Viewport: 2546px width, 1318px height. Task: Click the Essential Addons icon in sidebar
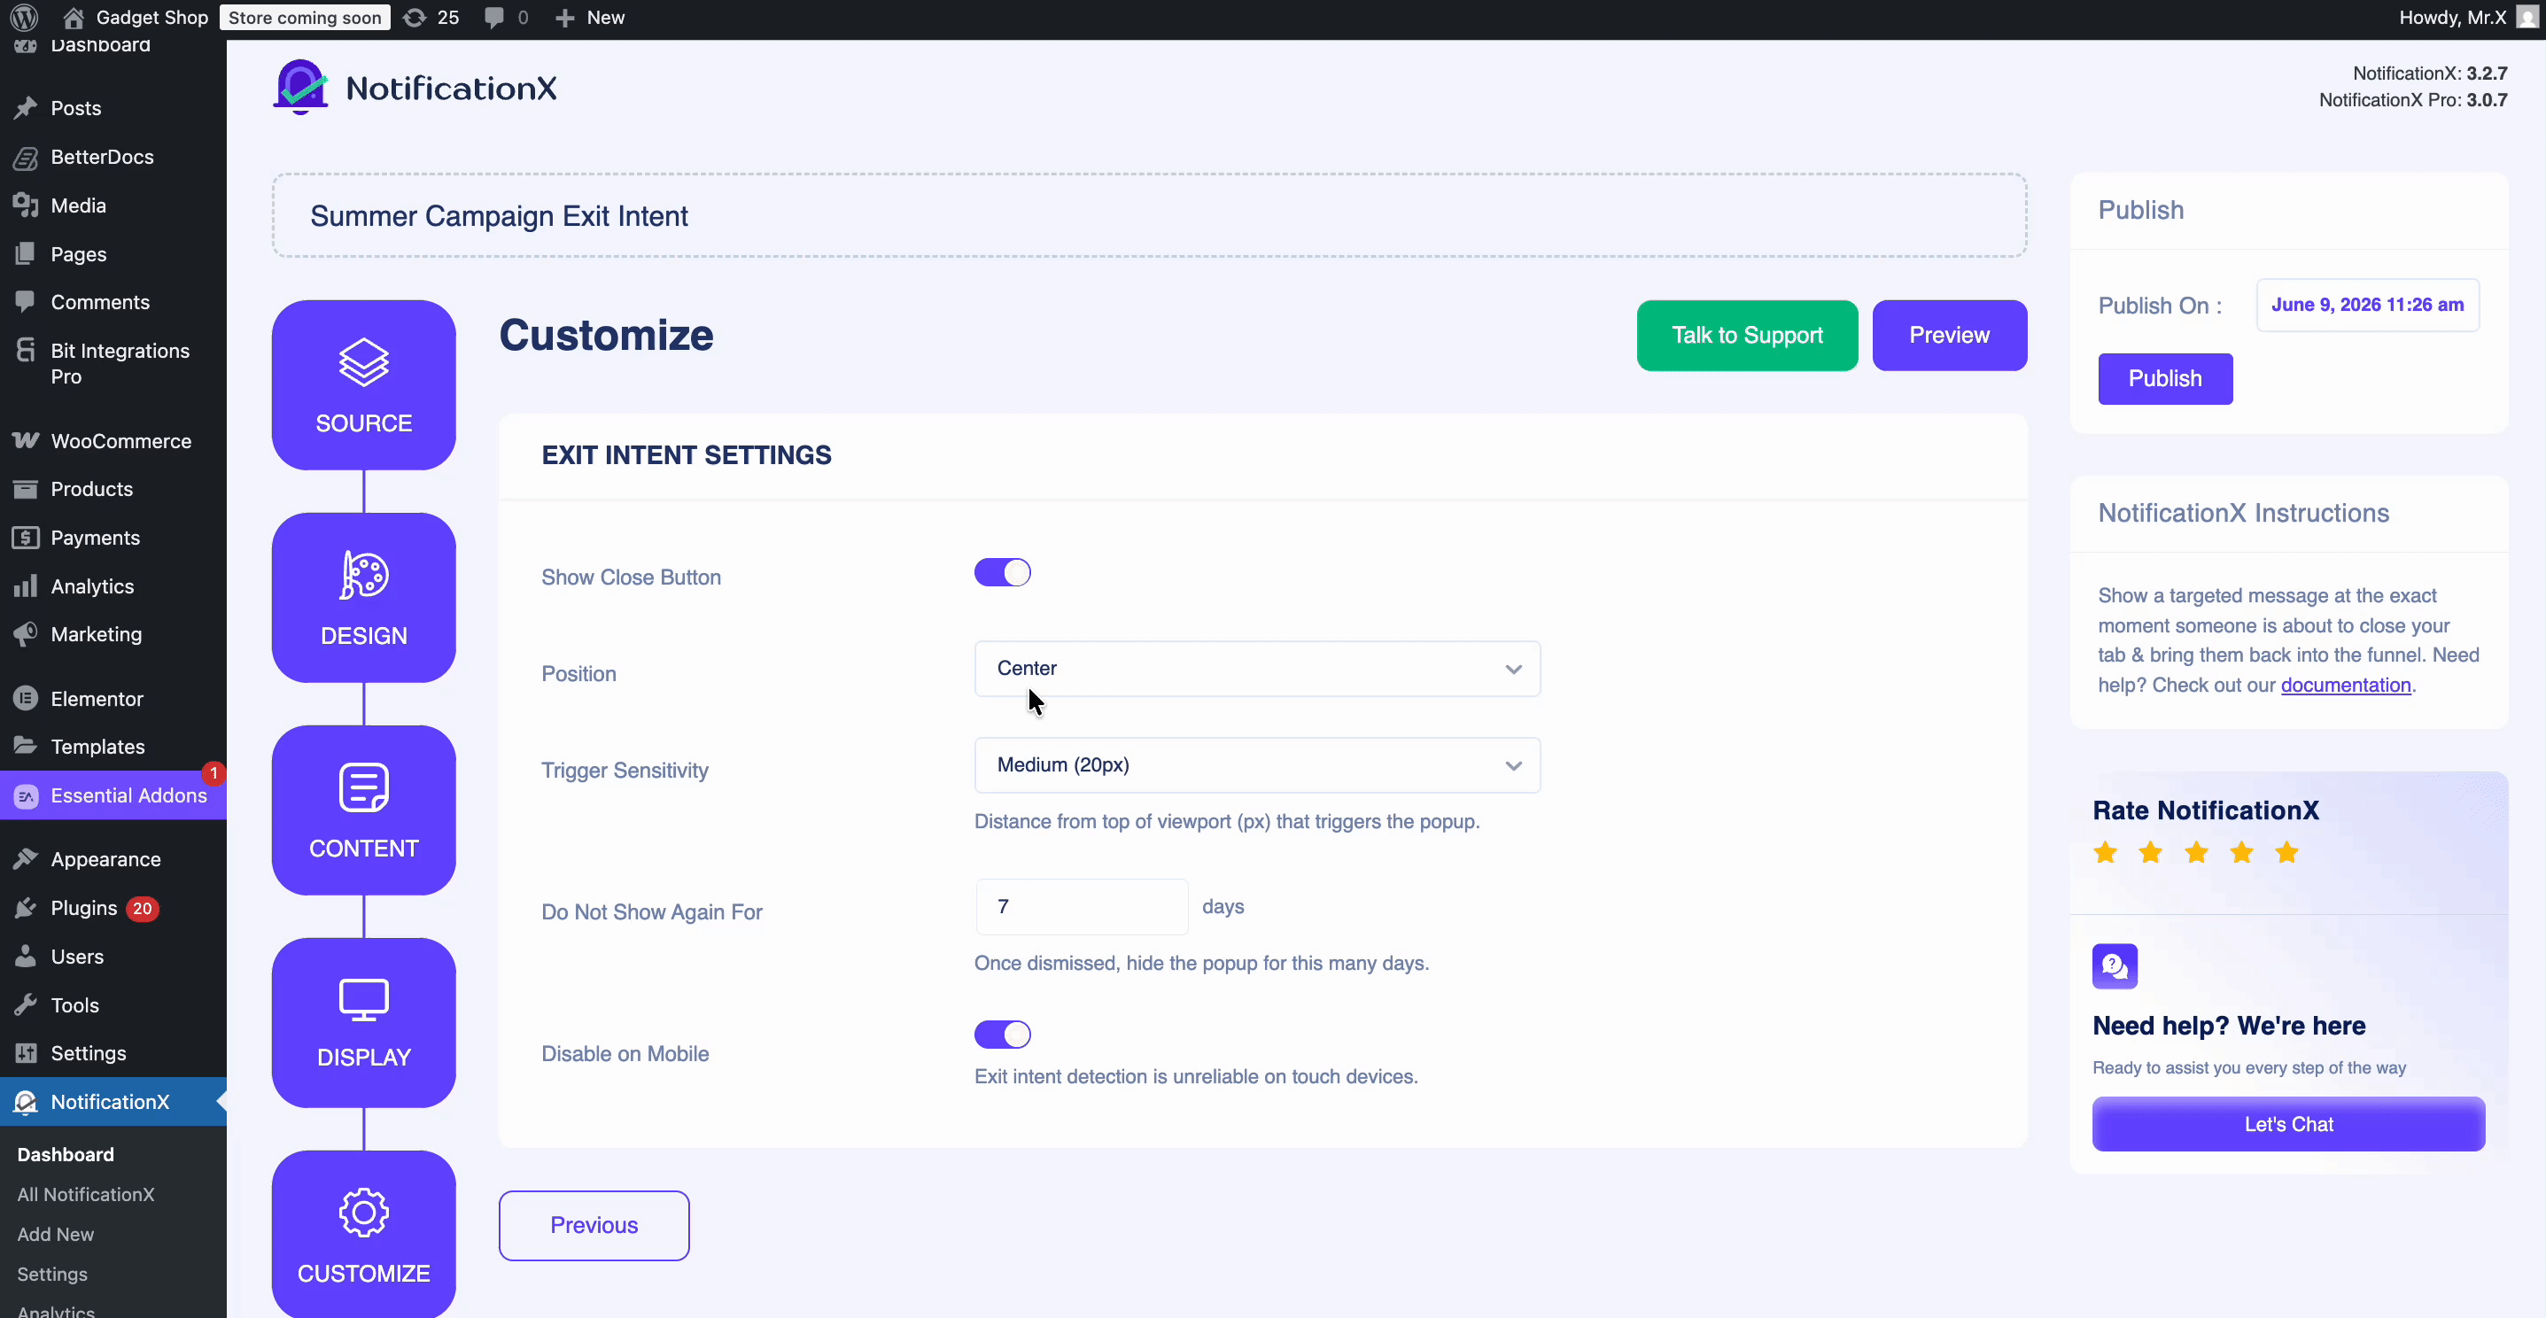(26, 795)
